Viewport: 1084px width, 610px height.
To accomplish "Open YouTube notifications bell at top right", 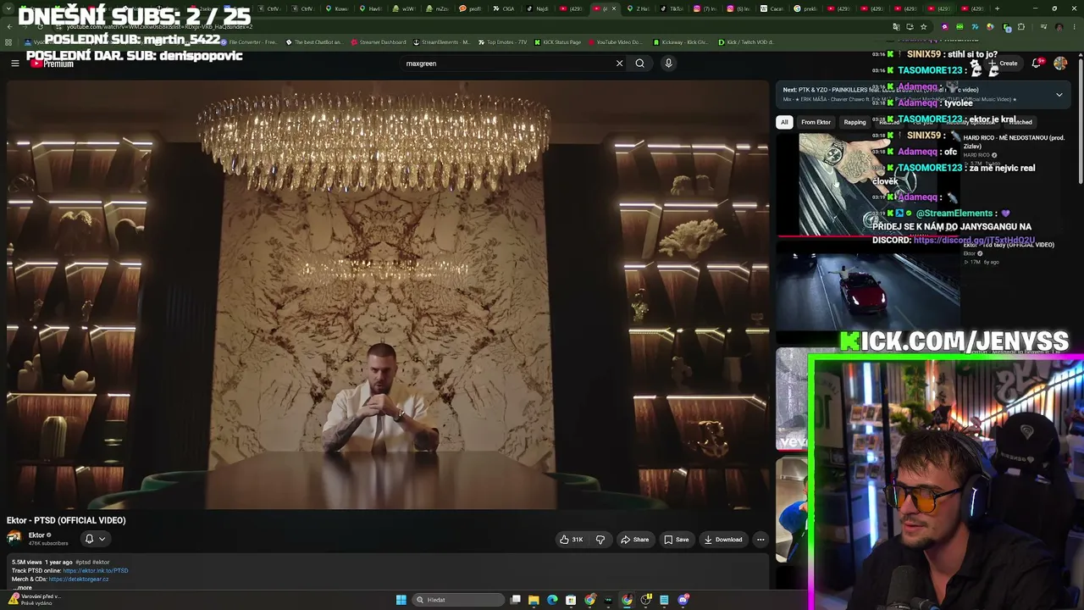I will 1037,63.
